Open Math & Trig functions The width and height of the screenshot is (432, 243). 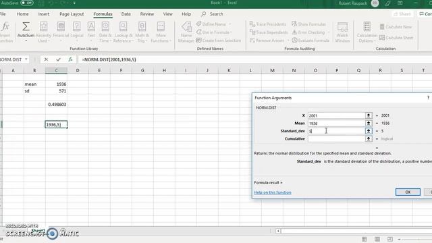click(142, 32)
